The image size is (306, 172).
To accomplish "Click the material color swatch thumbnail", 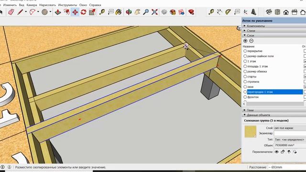I will pos(251,132).
